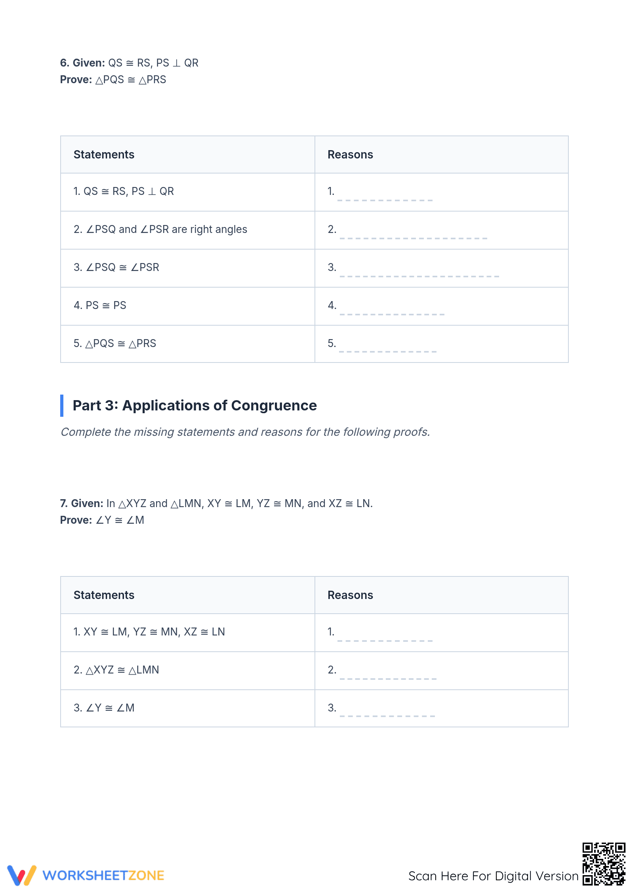The image size is (629, 889).
Task: Click reason blank 2 for right angles statement
Action: coord(413,235)
